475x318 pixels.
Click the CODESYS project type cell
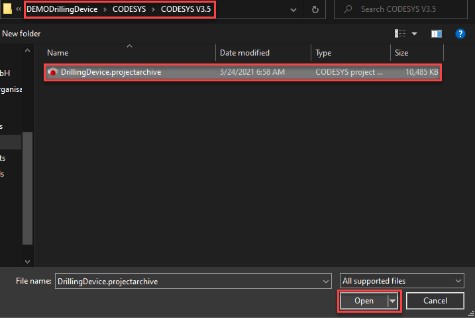349,72
